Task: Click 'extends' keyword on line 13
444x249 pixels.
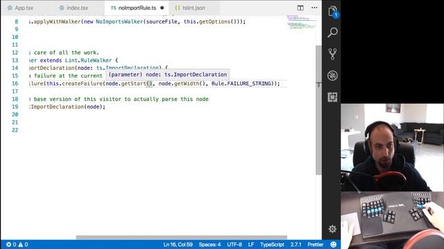Action: coord(51,60)
